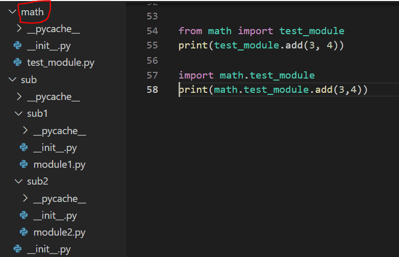The height and width of the screenshot is (257, 399).
Task: Click the Python icon of __init__.py under math
Action: click(17, 46)
